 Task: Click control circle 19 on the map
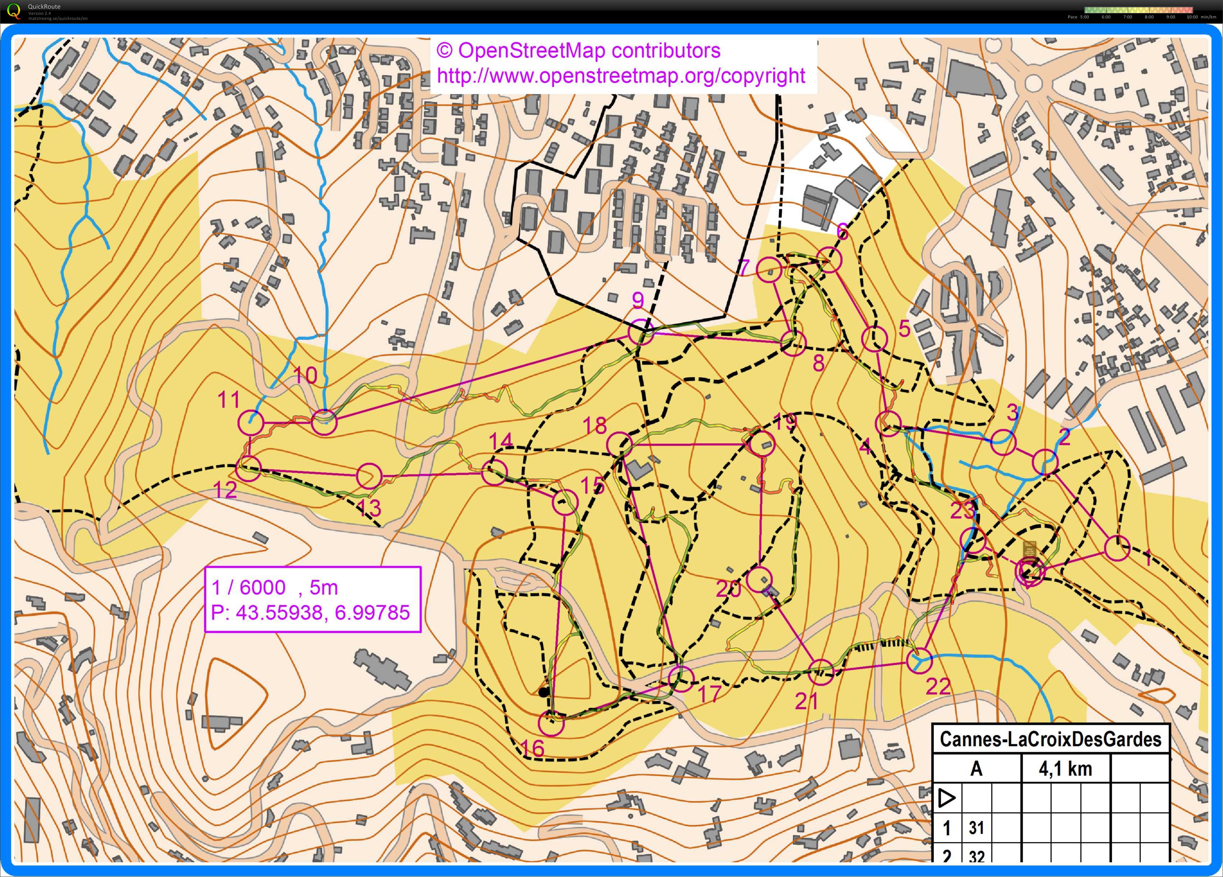click(x=761, y=444)
